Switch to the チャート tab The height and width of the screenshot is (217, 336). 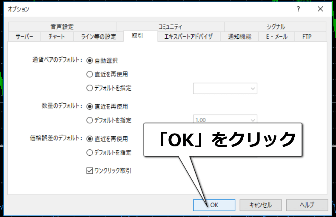pos(57,37)
